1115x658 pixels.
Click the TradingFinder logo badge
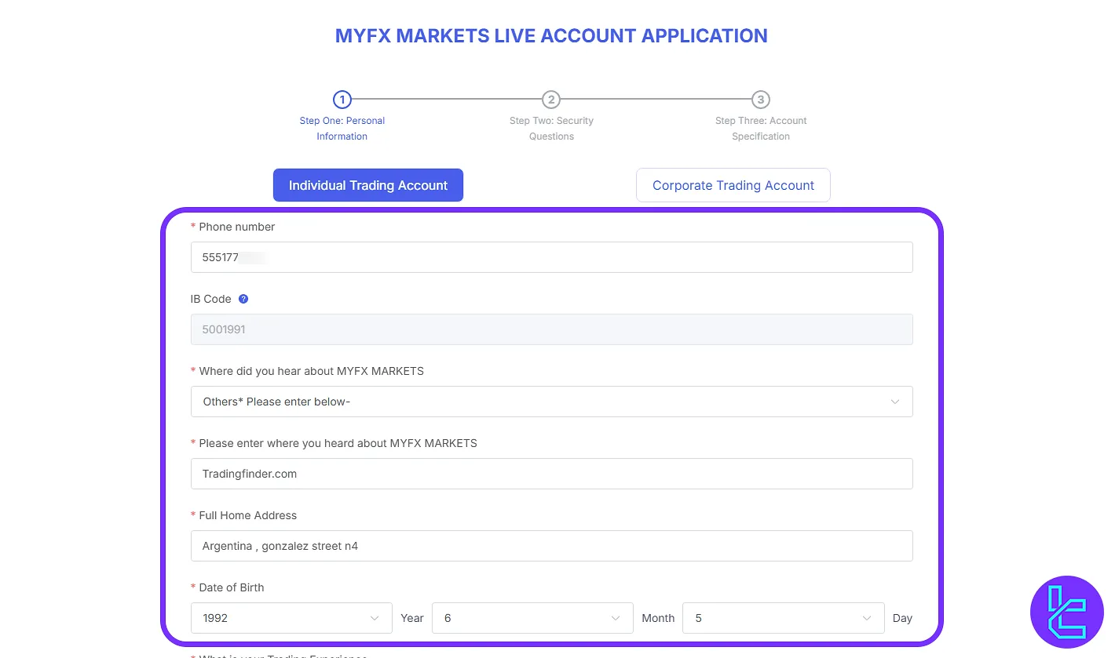tap(1066, 613)
